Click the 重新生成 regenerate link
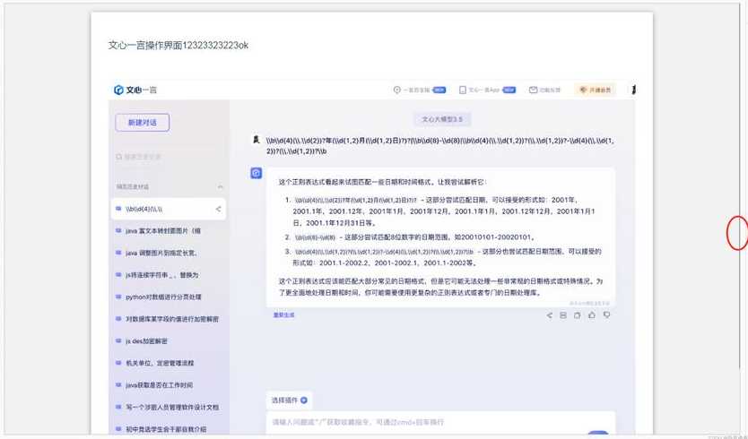 pos(283,315)
